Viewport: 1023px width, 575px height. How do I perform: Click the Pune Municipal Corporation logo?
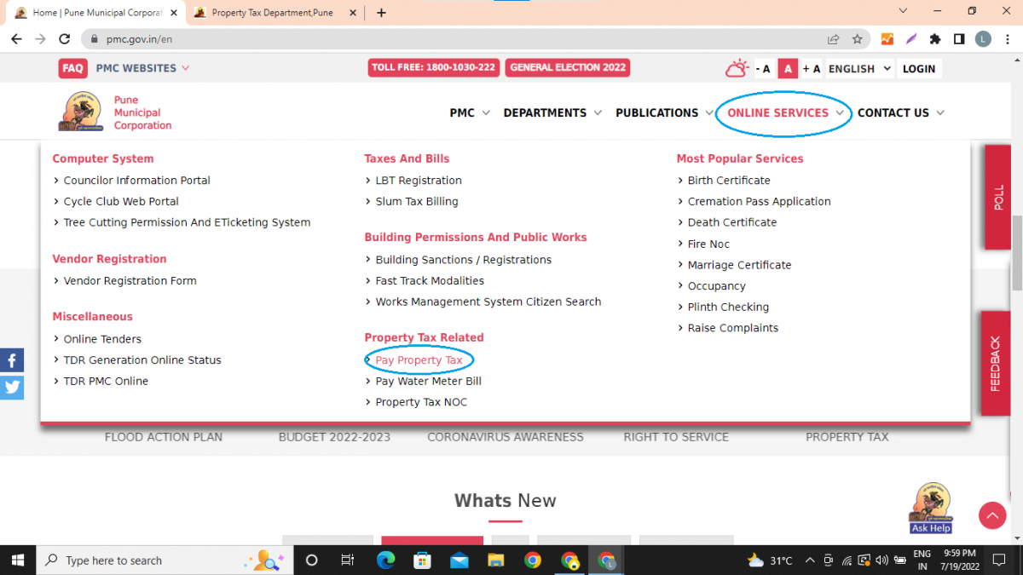pos(79,111)
